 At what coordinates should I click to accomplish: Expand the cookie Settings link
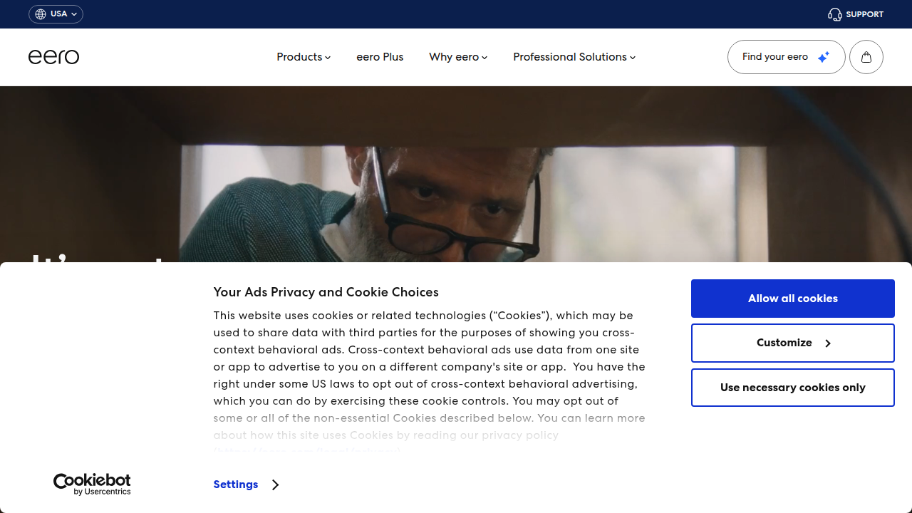pyautogui.click(x=246, y=484)
